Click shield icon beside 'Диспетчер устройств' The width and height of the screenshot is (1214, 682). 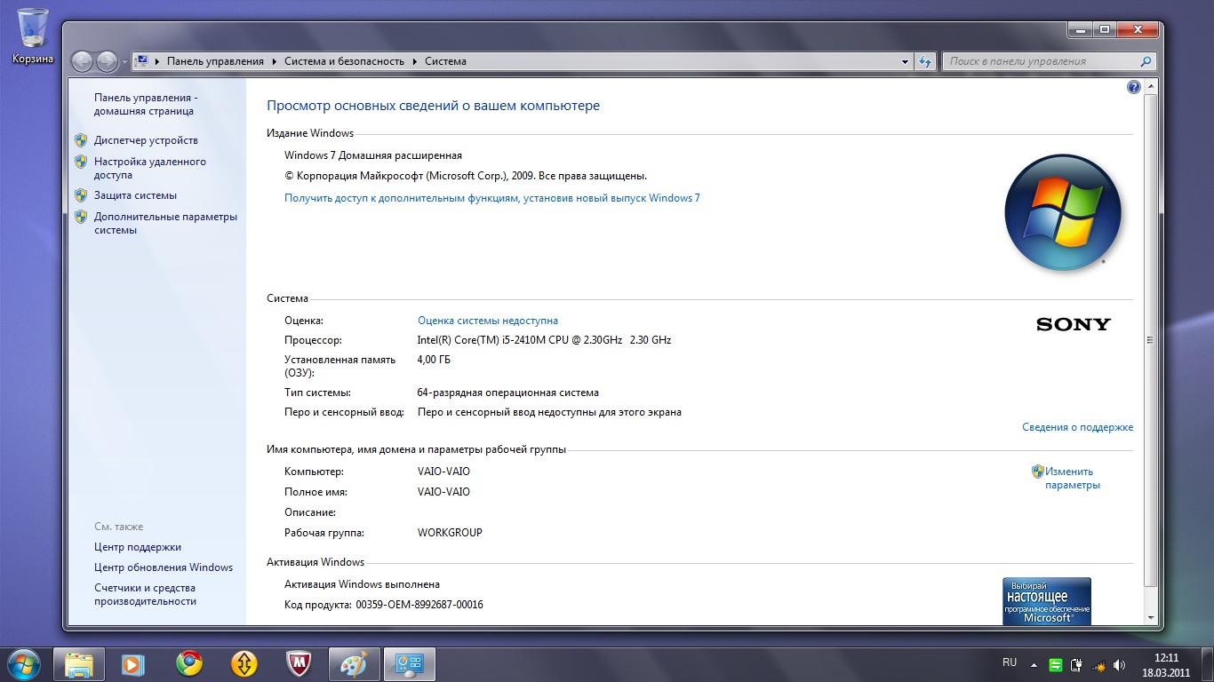[x=81, y=140]
